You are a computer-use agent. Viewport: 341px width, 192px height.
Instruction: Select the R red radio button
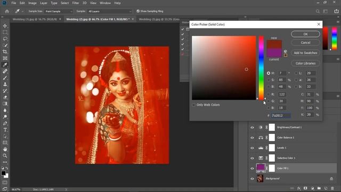pos(269,94)
